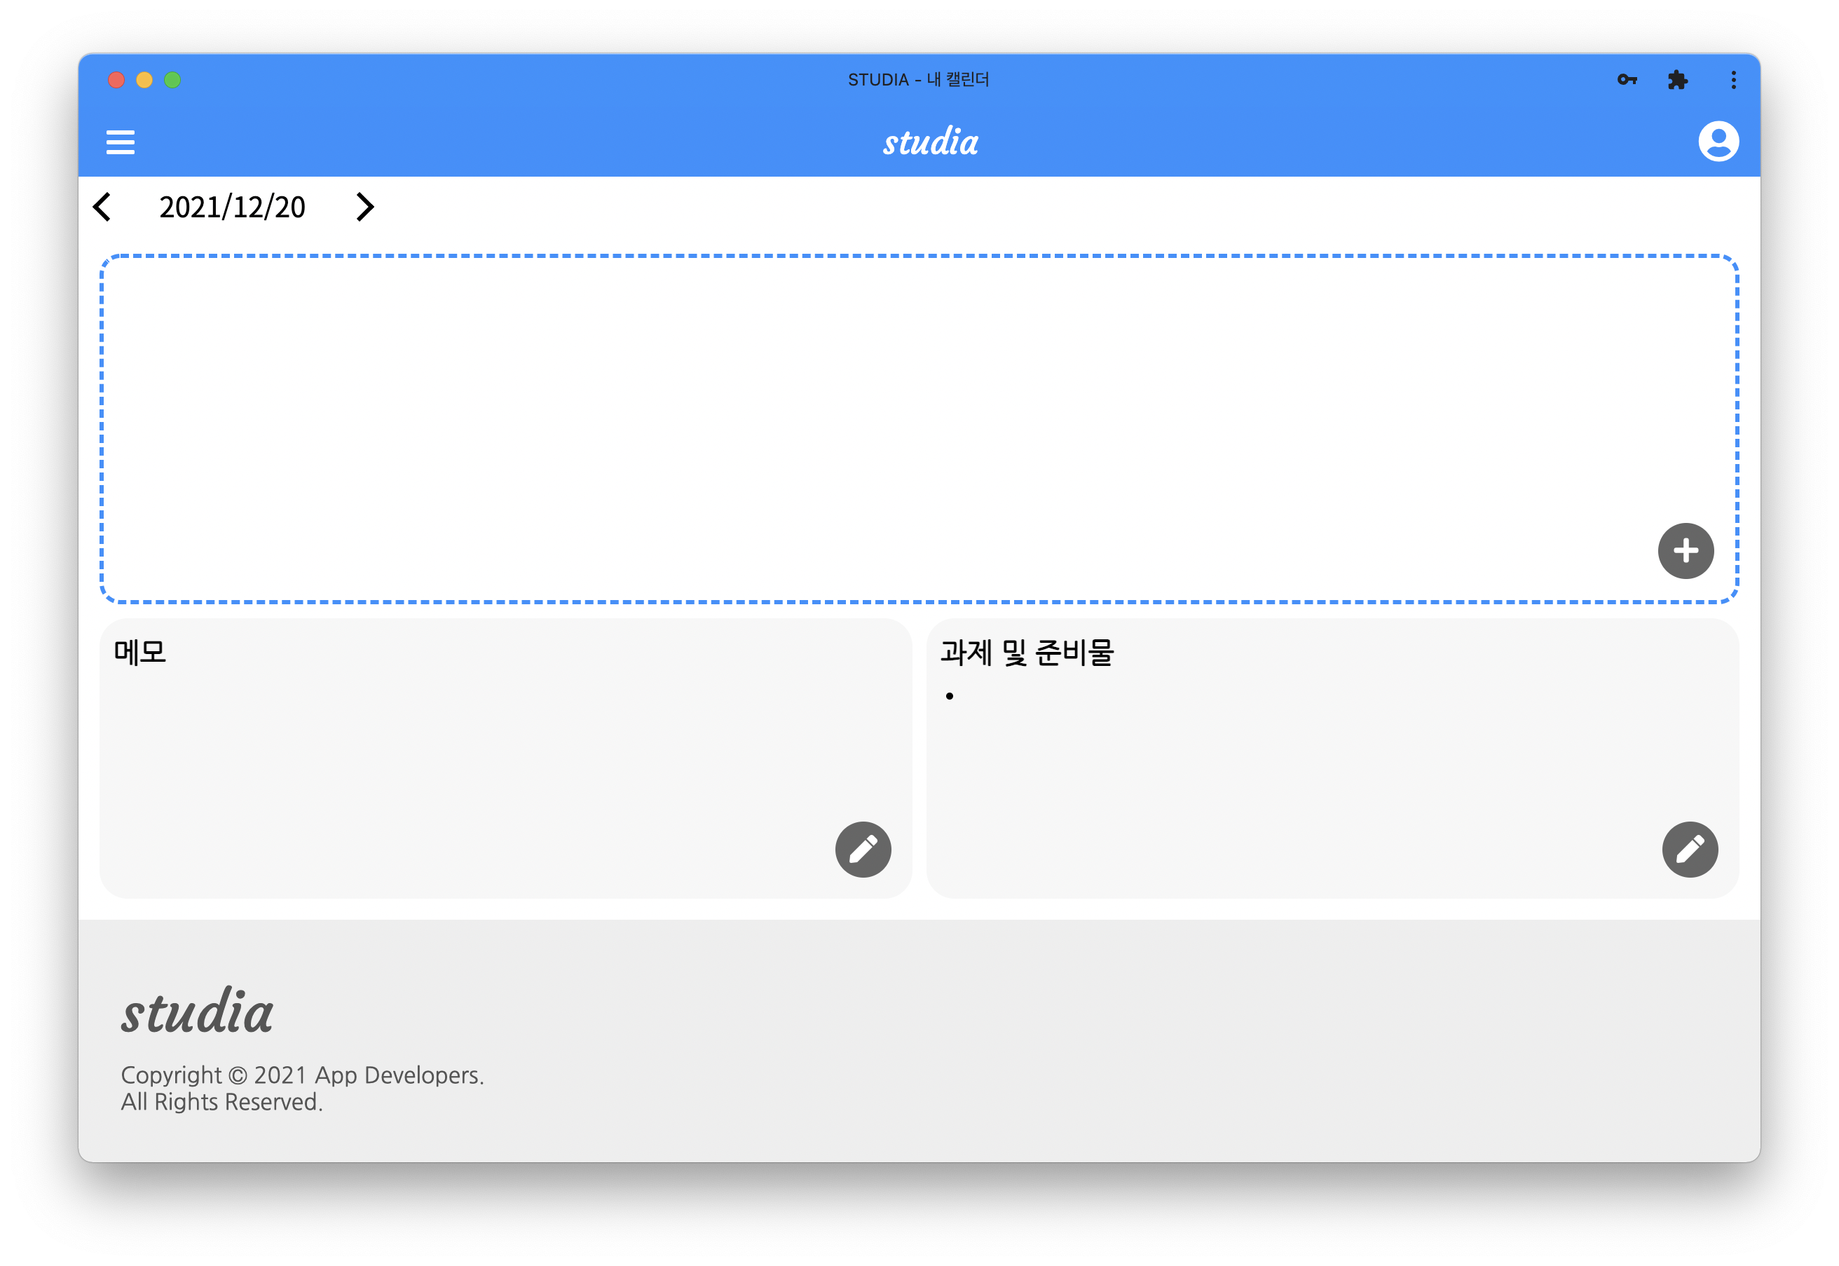The height and width of the screenshot is (1266, 1839).
Task: Open the user profile icon
Action: tap(1718, 142)
